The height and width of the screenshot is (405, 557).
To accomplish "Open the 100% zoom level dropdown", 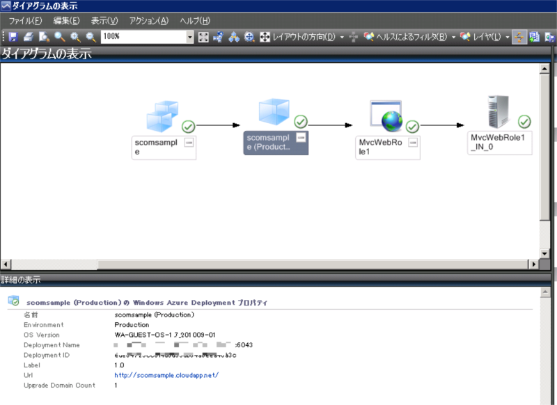I will [x=190, y=36].
